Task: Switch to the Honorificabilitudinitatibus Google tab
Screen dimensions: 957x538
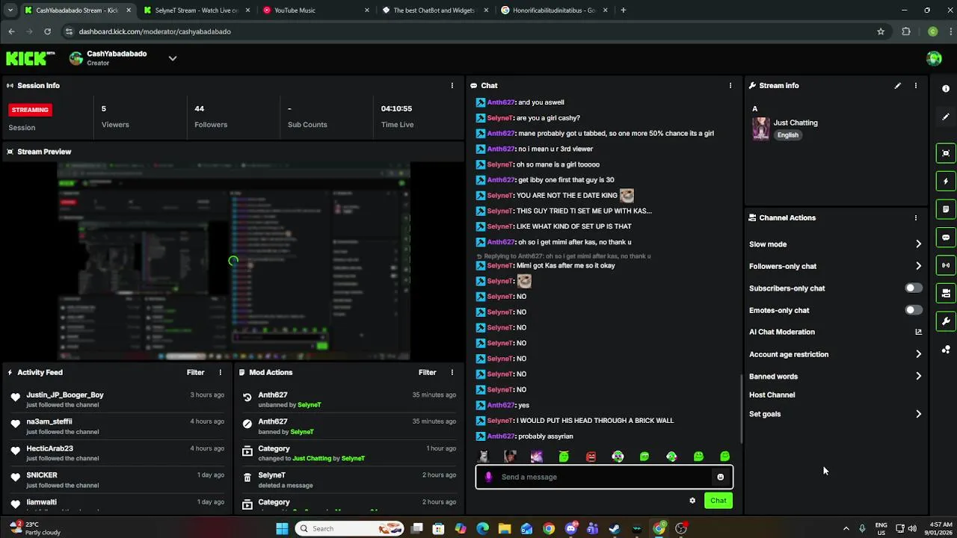Action: [x=555, y=10]
